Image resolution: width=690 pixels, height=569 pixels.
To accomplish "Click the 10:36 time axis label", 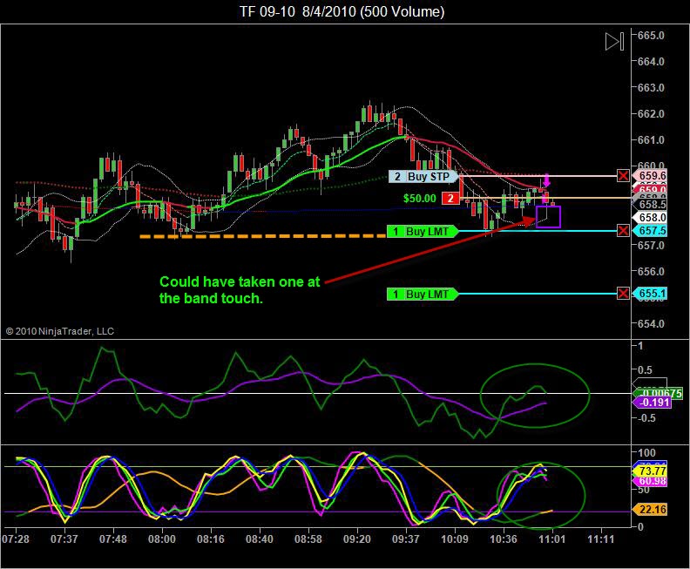I will point(504,539).
